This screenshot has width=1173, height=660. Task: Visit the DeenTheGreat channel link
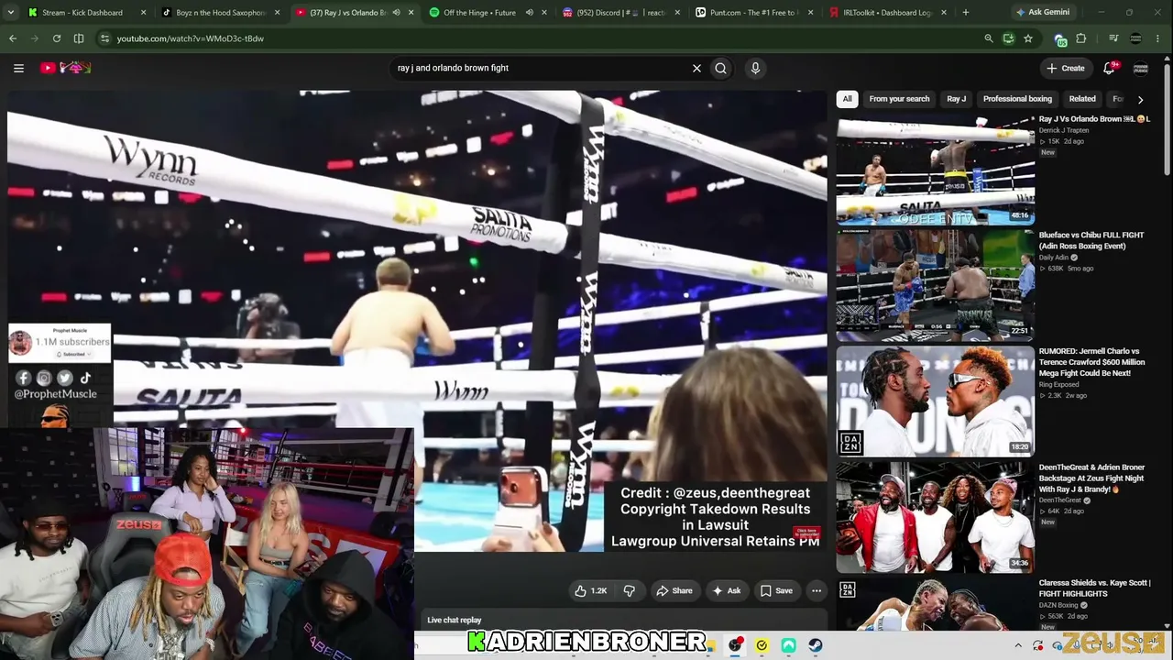1060,500
